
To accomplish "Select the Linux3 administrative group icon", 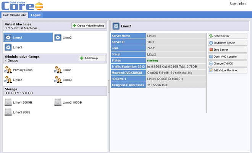I will [58, 80].
